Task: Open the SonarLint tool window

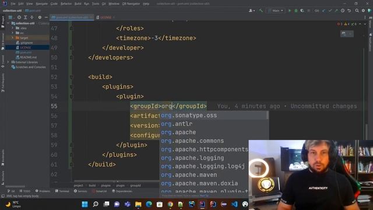Action: [x=100, y=191]
